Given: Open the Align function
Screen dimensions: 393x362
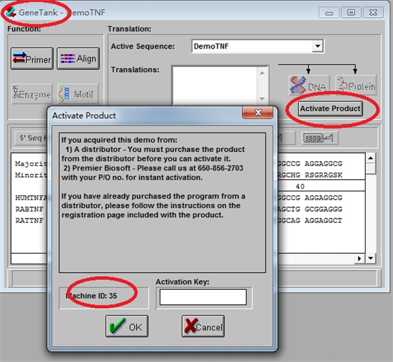Looking at the screenshot, I should click(x=77, y=59).
